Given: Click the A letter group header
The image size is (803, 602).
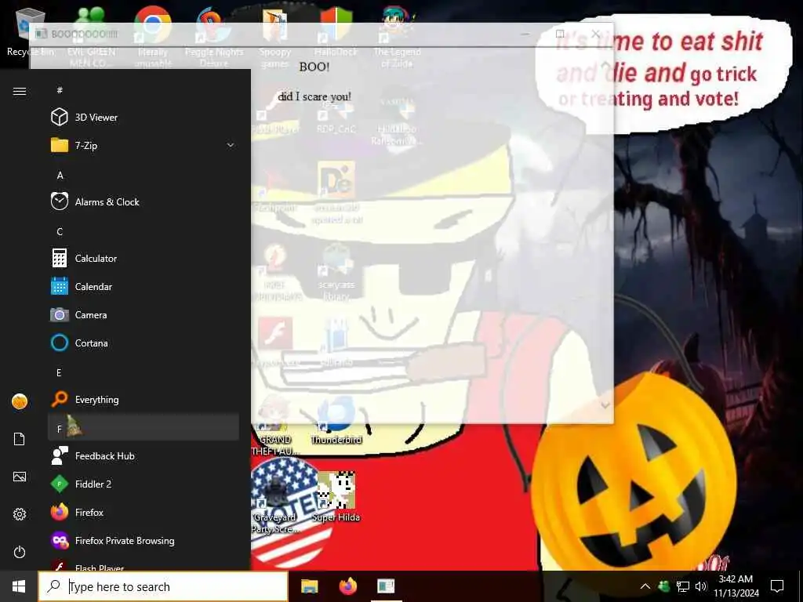Looking at the screenshot, I should [x=144, y=175].
